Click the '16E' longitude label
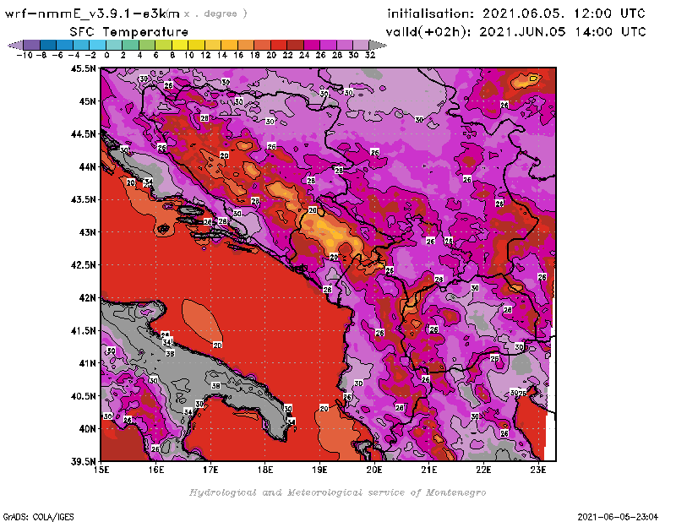The height and width of the screenshot is (522, 676). 156,470
